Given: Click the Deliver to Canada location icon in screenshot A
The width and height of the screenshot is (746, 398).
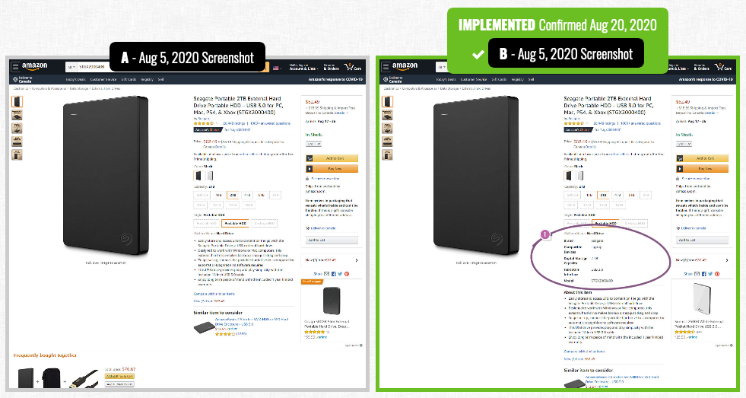Looking at the screenshot, I should point(16,79).
